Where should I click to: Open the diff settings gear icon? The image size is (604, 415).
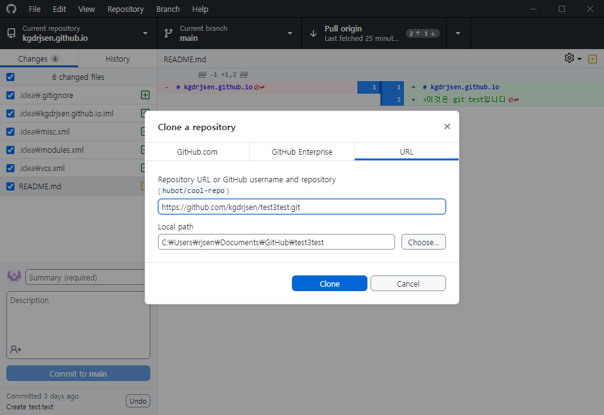tap(569, 58)
